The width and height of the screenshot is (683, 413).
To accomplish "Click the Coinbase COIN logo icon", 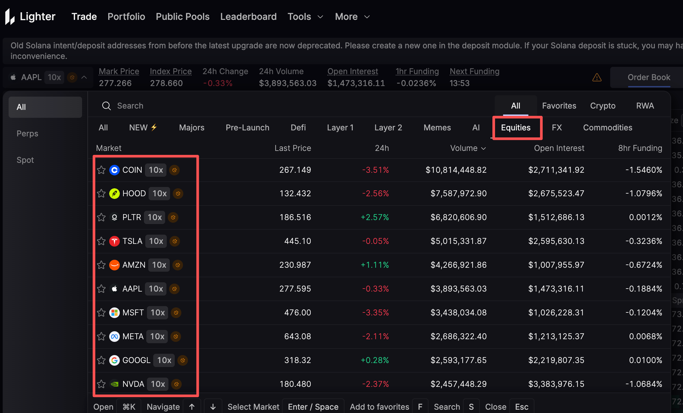I will 114,170.
